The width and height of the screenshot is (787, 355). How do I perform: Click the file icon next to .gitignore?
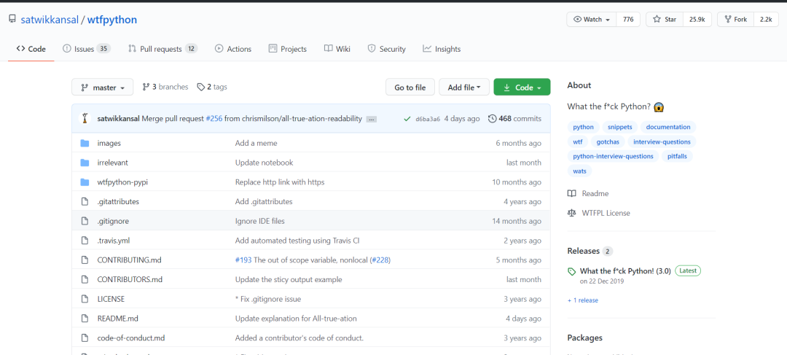point(85,221)
